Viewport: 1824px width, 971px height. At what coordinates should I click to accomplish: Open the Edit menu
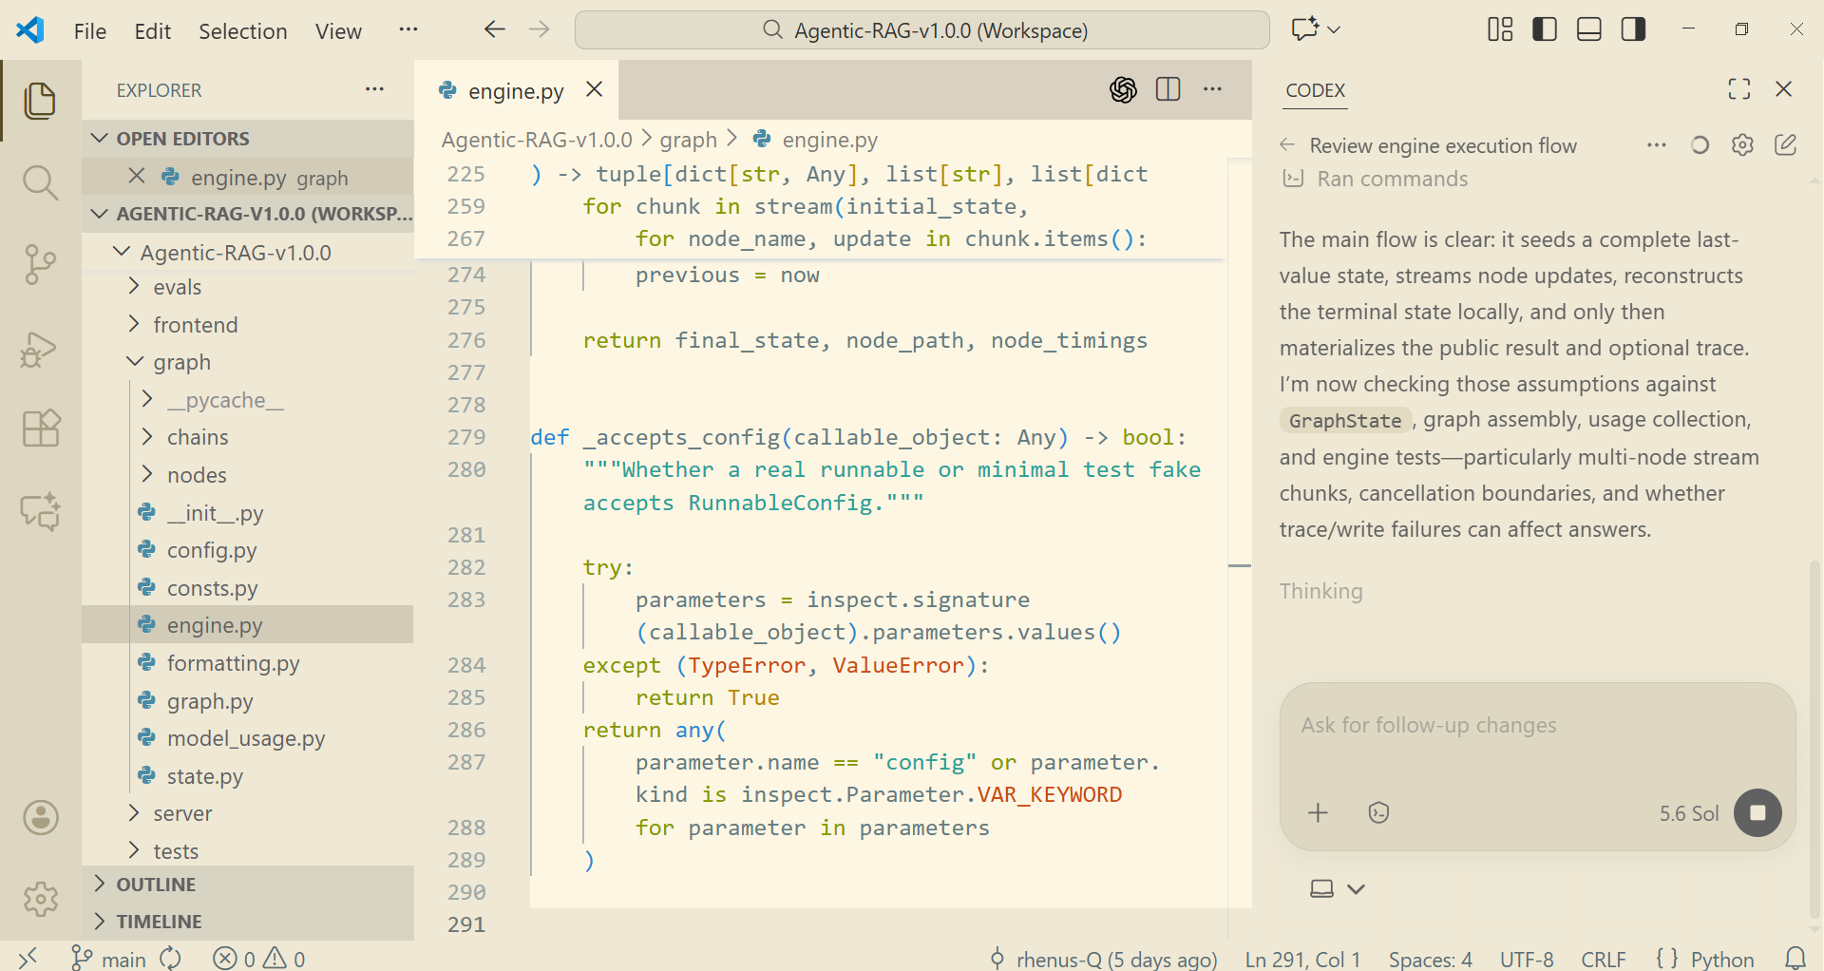[x=152, y=30]
